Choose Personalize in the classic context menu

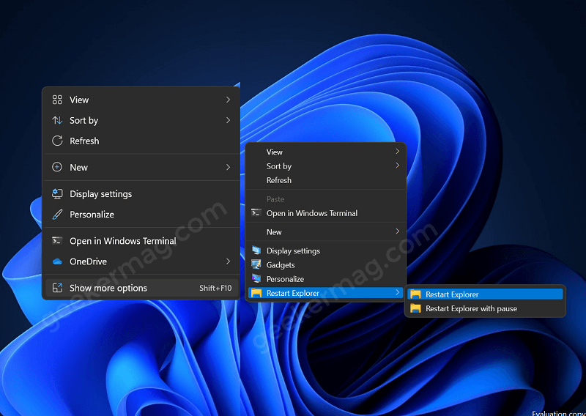(325, 279)
